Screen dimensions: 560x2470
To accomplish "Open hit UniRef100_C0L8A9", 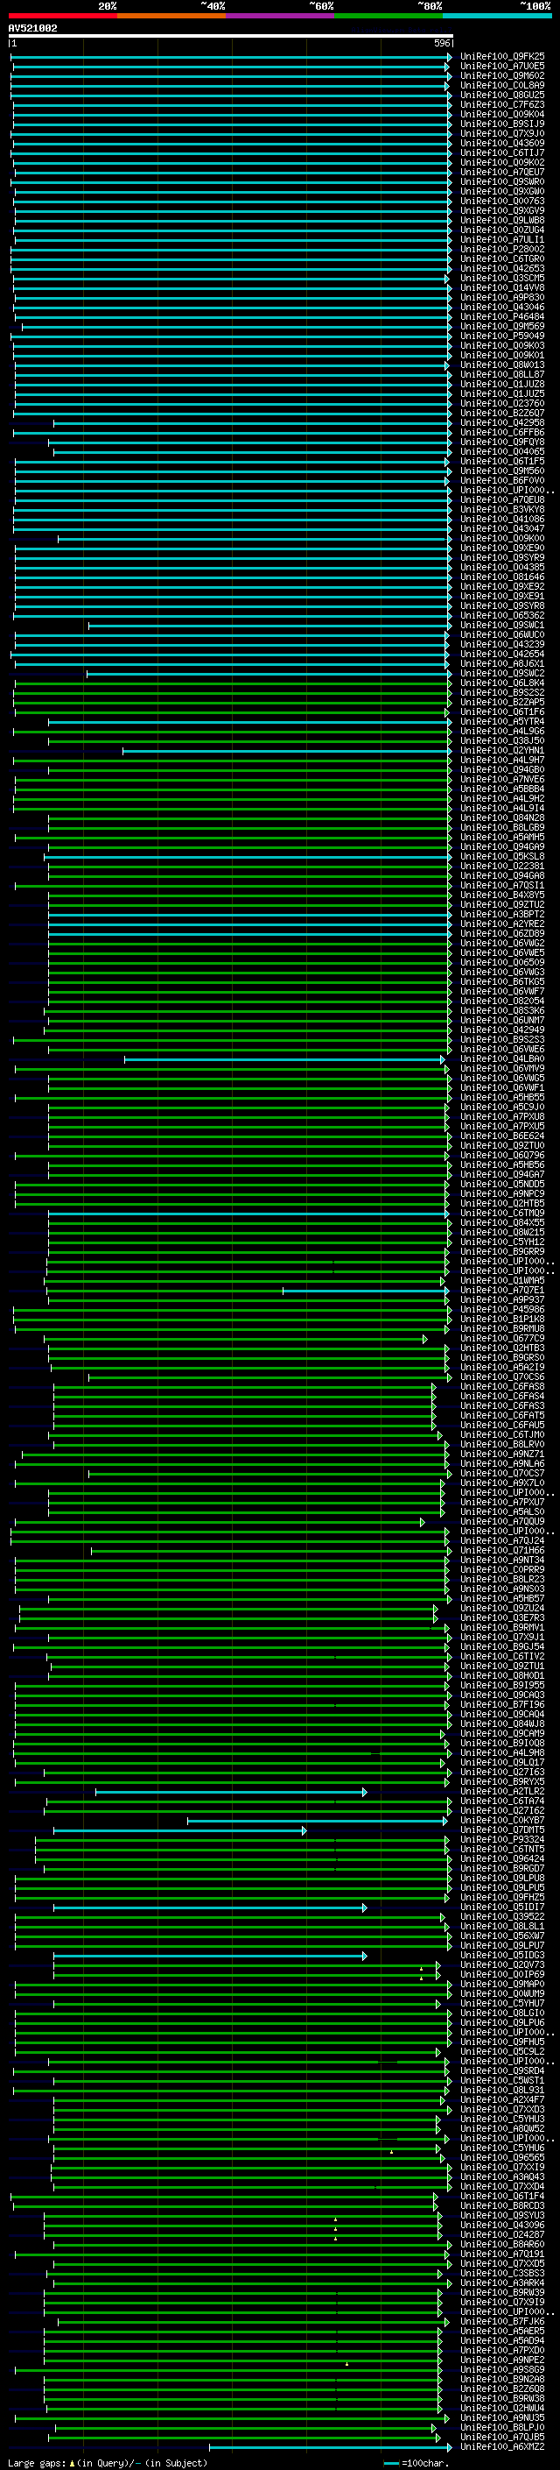I will [x=501, y=85].
